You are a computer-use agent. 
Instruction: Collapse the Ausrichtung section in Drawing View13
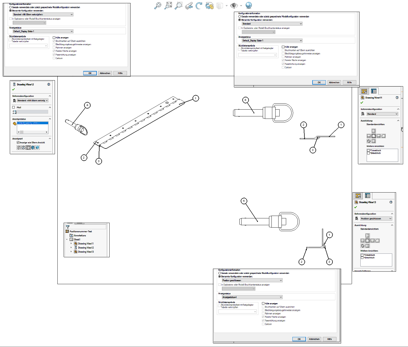coord(392,225)
